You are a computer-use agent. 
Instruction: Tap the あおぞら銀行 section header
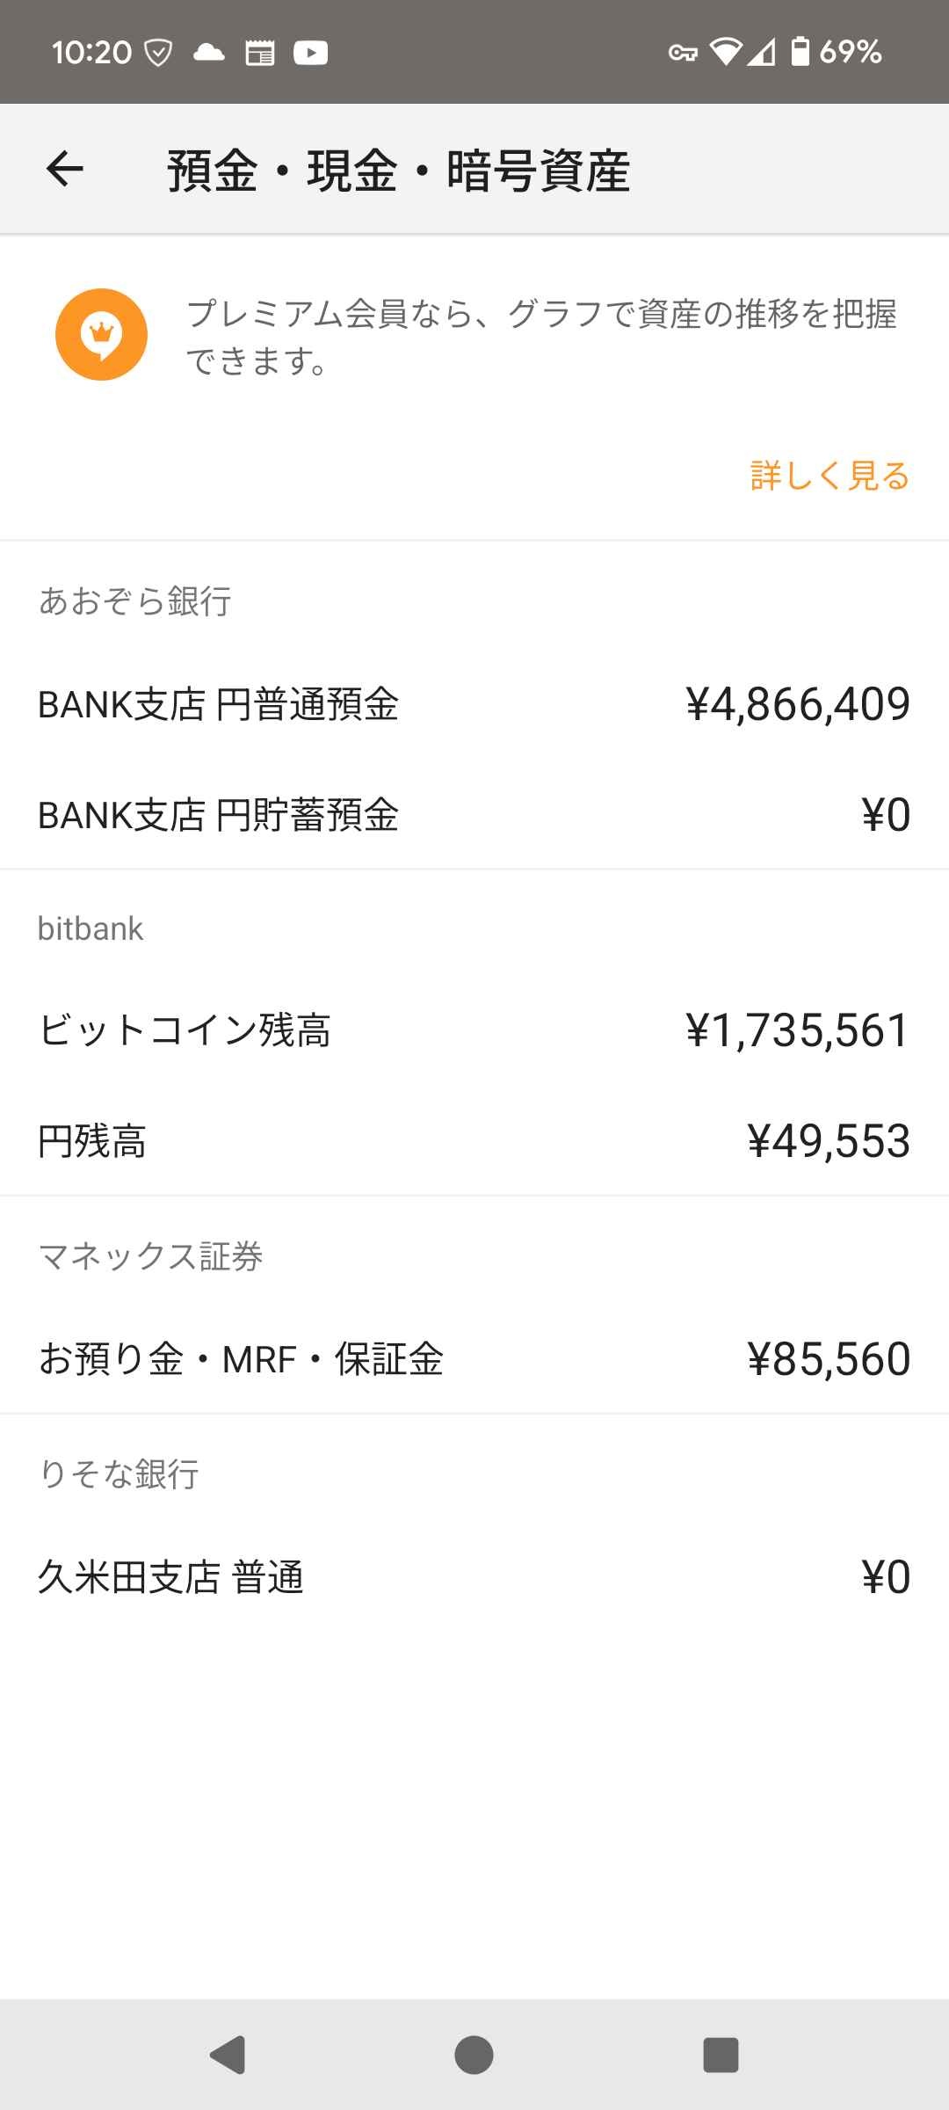(135, 601)
